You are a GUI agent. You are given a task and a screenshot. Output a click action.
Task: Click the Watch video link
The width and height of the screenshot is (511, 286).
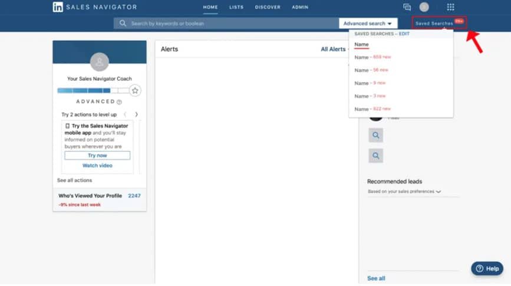point(97,165)
